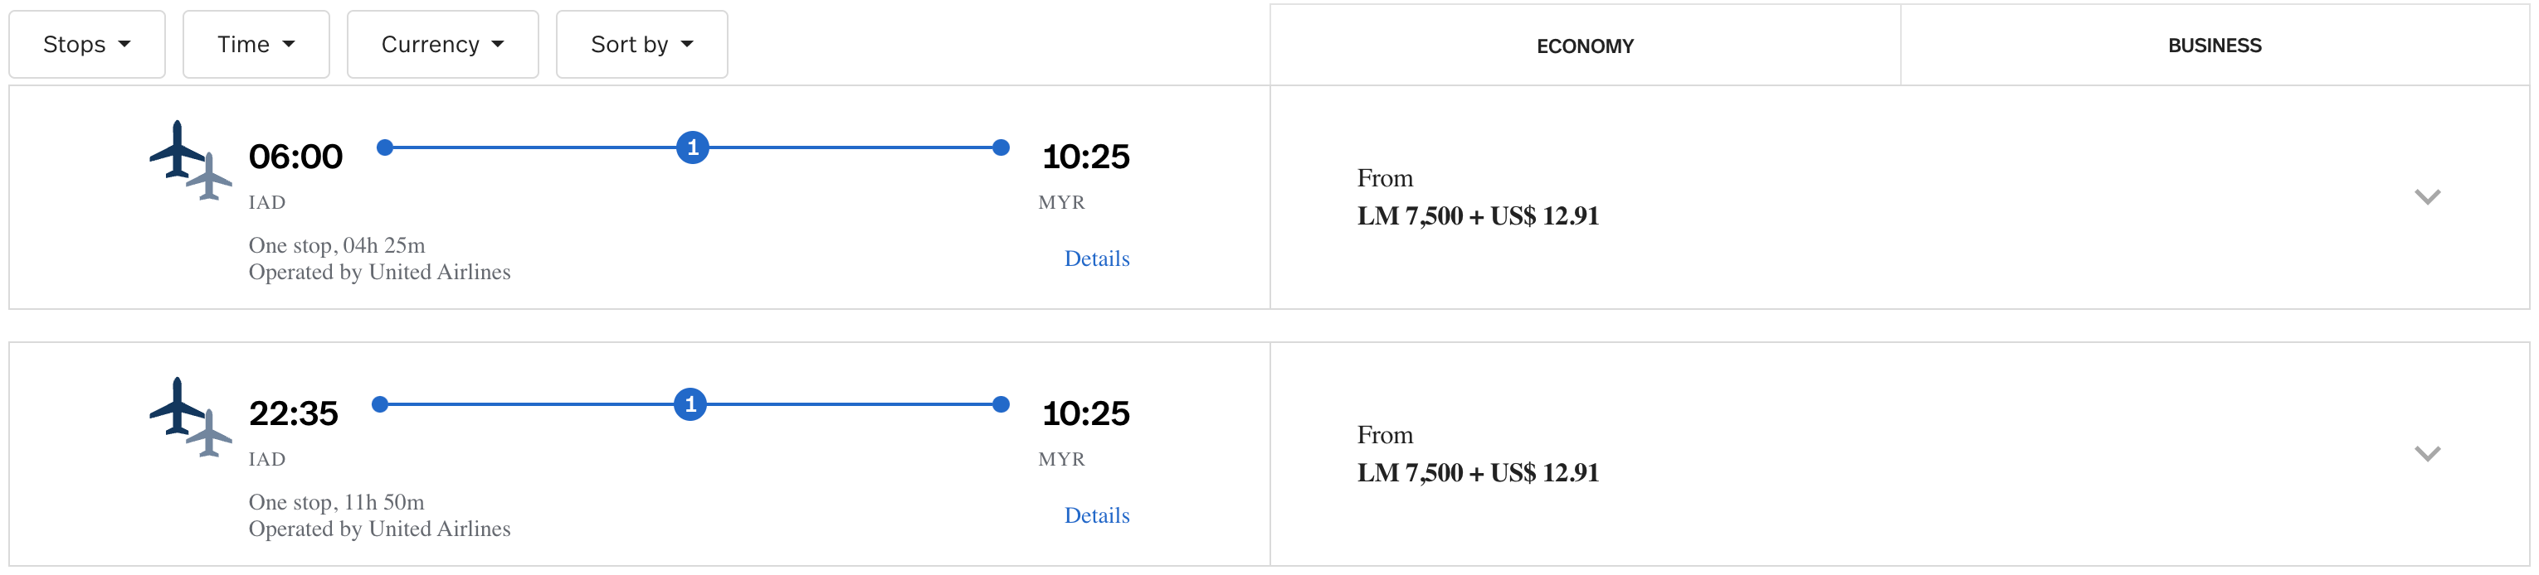Expand fare options for the 22:35 flight
This screenshot has height=575, width=2539.
pyautogui.click(x=2427, y=454)
